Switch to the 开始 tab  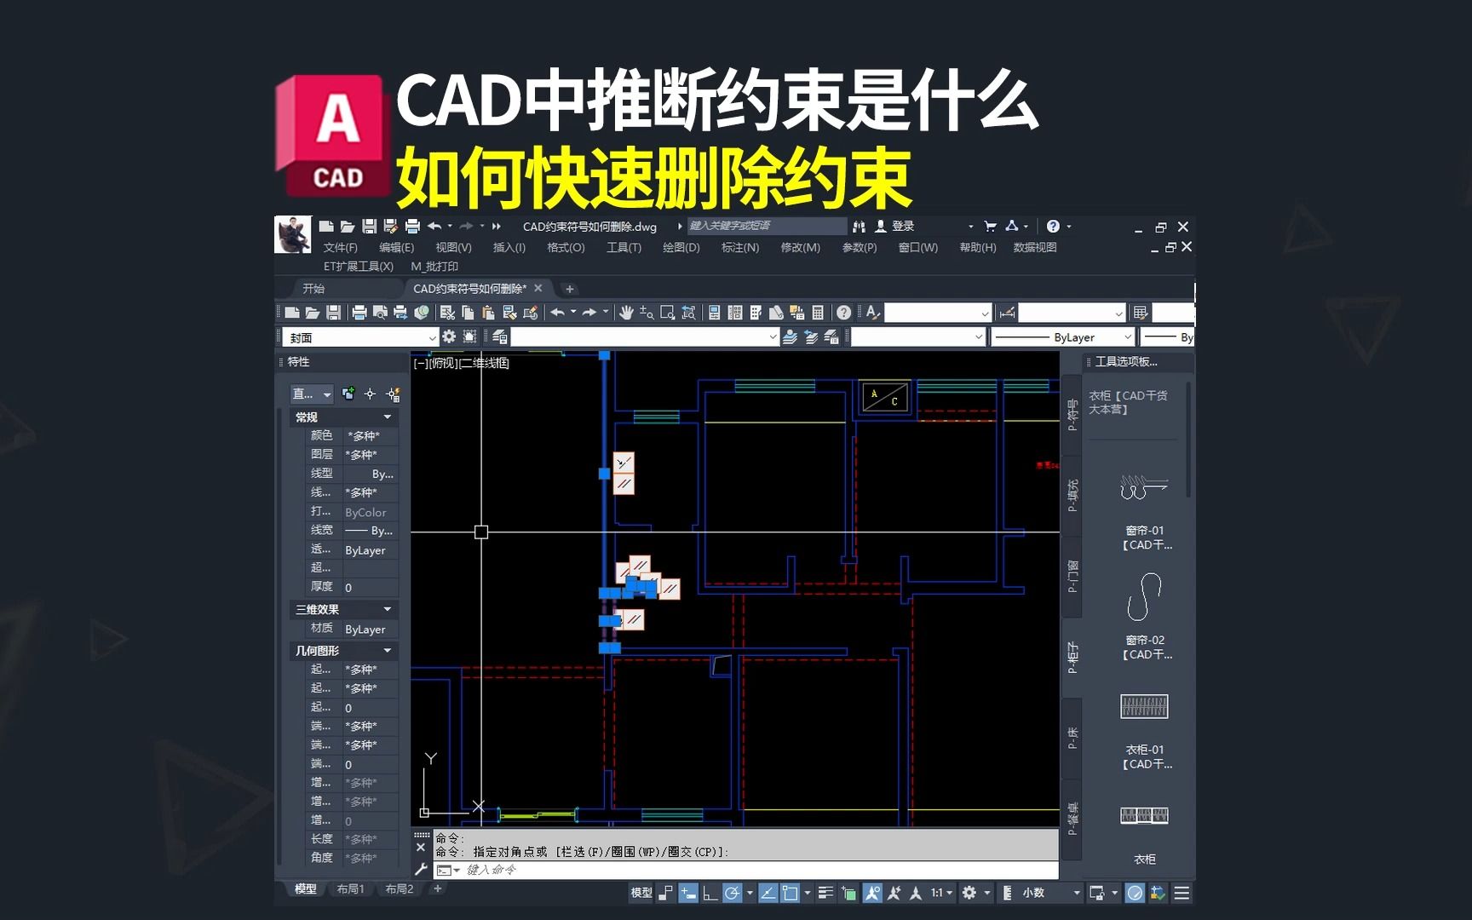click(313, 289)
